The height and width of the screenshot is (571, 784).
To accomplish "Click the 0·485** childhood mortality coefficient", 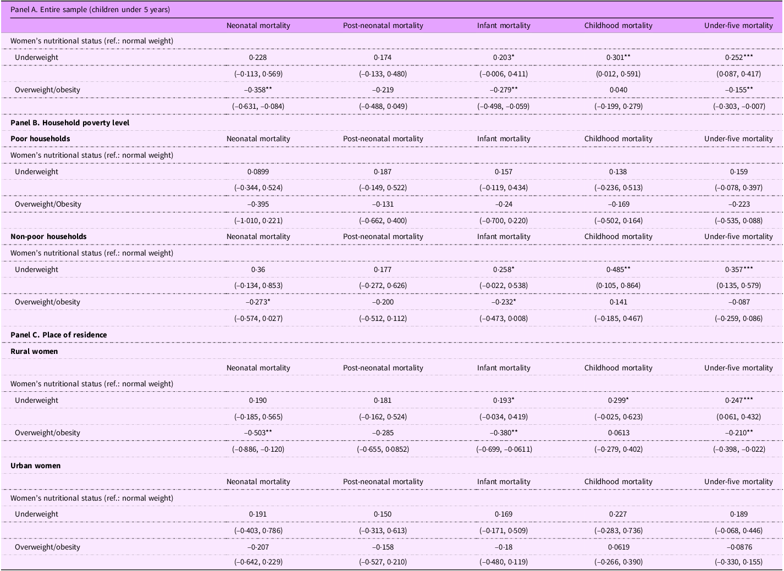I will tap(618, 269).
